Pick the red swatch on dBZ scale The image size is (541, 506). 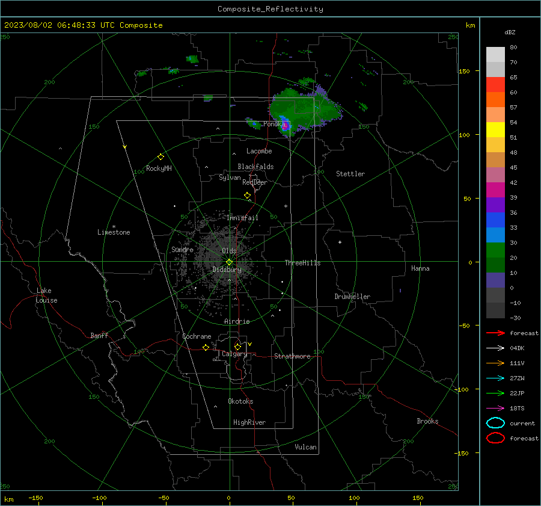pyautogui.click(x=495, y=84)
